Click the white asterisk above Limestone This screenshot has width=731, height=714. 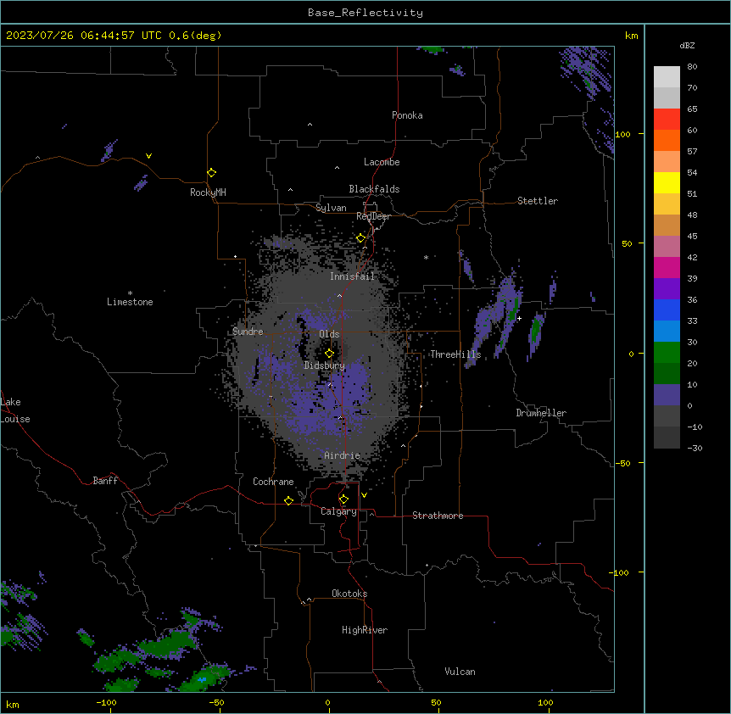pos(130,293)
